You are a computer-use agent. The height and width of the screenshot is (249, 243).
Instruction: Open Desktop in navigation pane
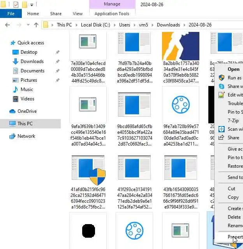click(29, 52)
